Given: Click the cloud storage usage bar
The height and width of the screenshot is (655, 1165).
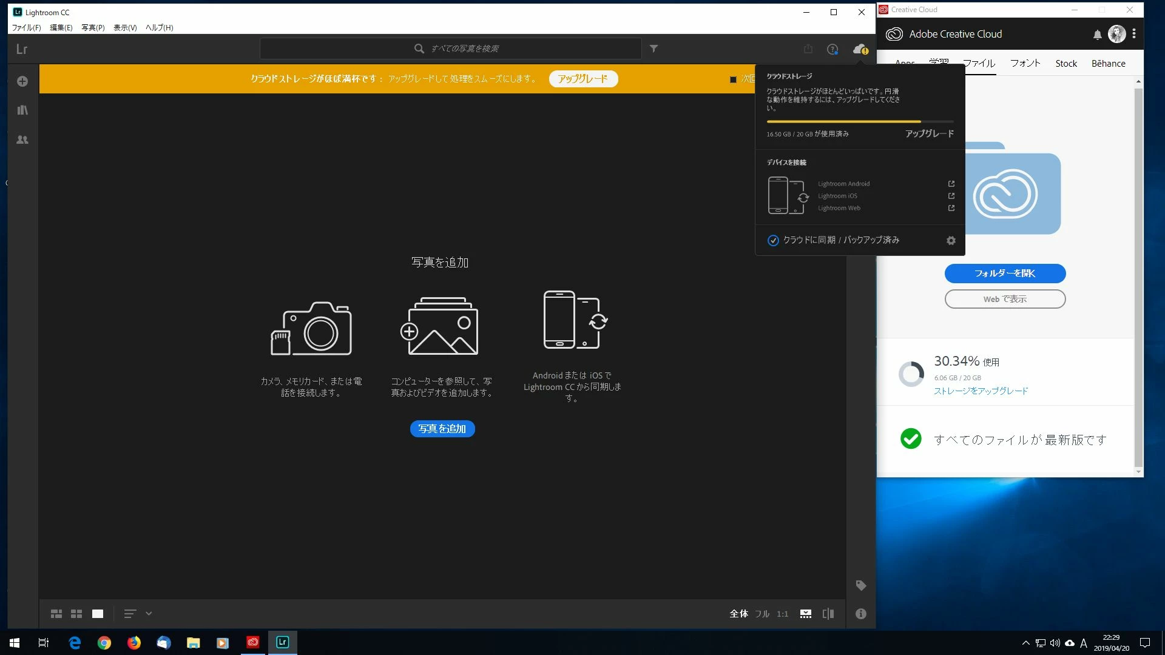Looking at the screenshot, I should [859, 122].
